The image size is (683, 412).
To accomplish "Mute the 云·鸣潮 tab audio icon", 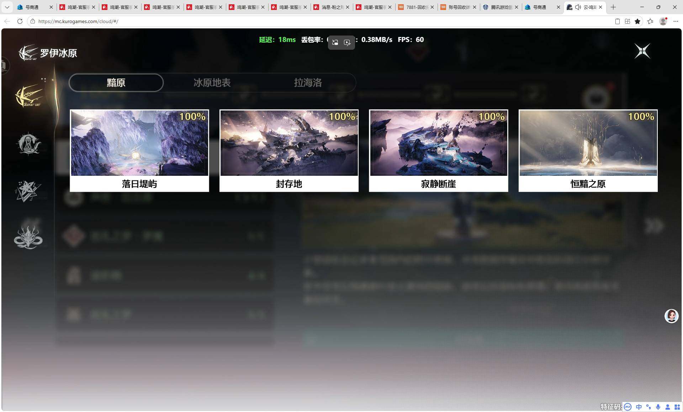I will pyautogui.click(x=578, y=7).
